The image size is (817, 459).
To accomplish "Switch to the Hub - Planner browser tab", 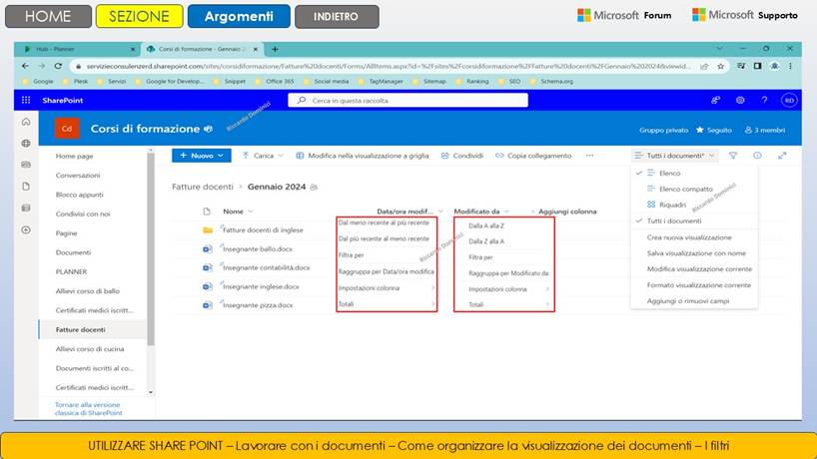I will tap(77, 49).
